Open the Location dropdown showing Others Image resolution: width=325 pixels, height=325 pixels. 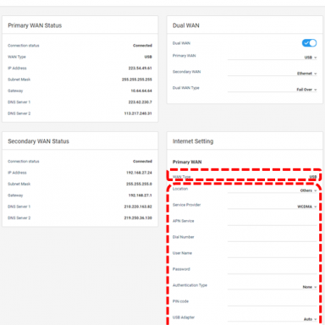(273, 190)
